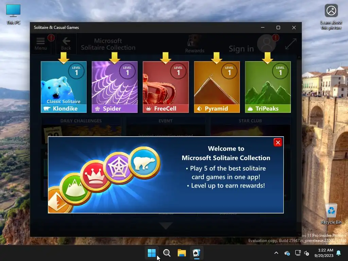348x261 pixels.
Task: Open taskbar Search magnifier
Action: (167, 253)
